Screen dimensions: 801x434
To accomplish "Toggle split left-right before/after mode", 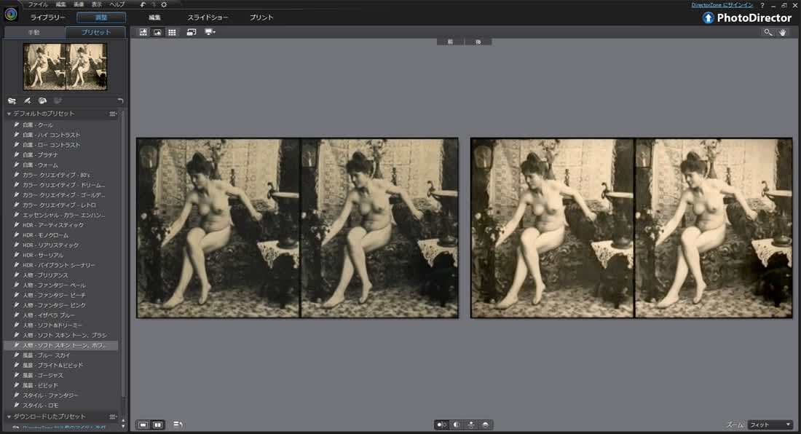I will point(456,425).
